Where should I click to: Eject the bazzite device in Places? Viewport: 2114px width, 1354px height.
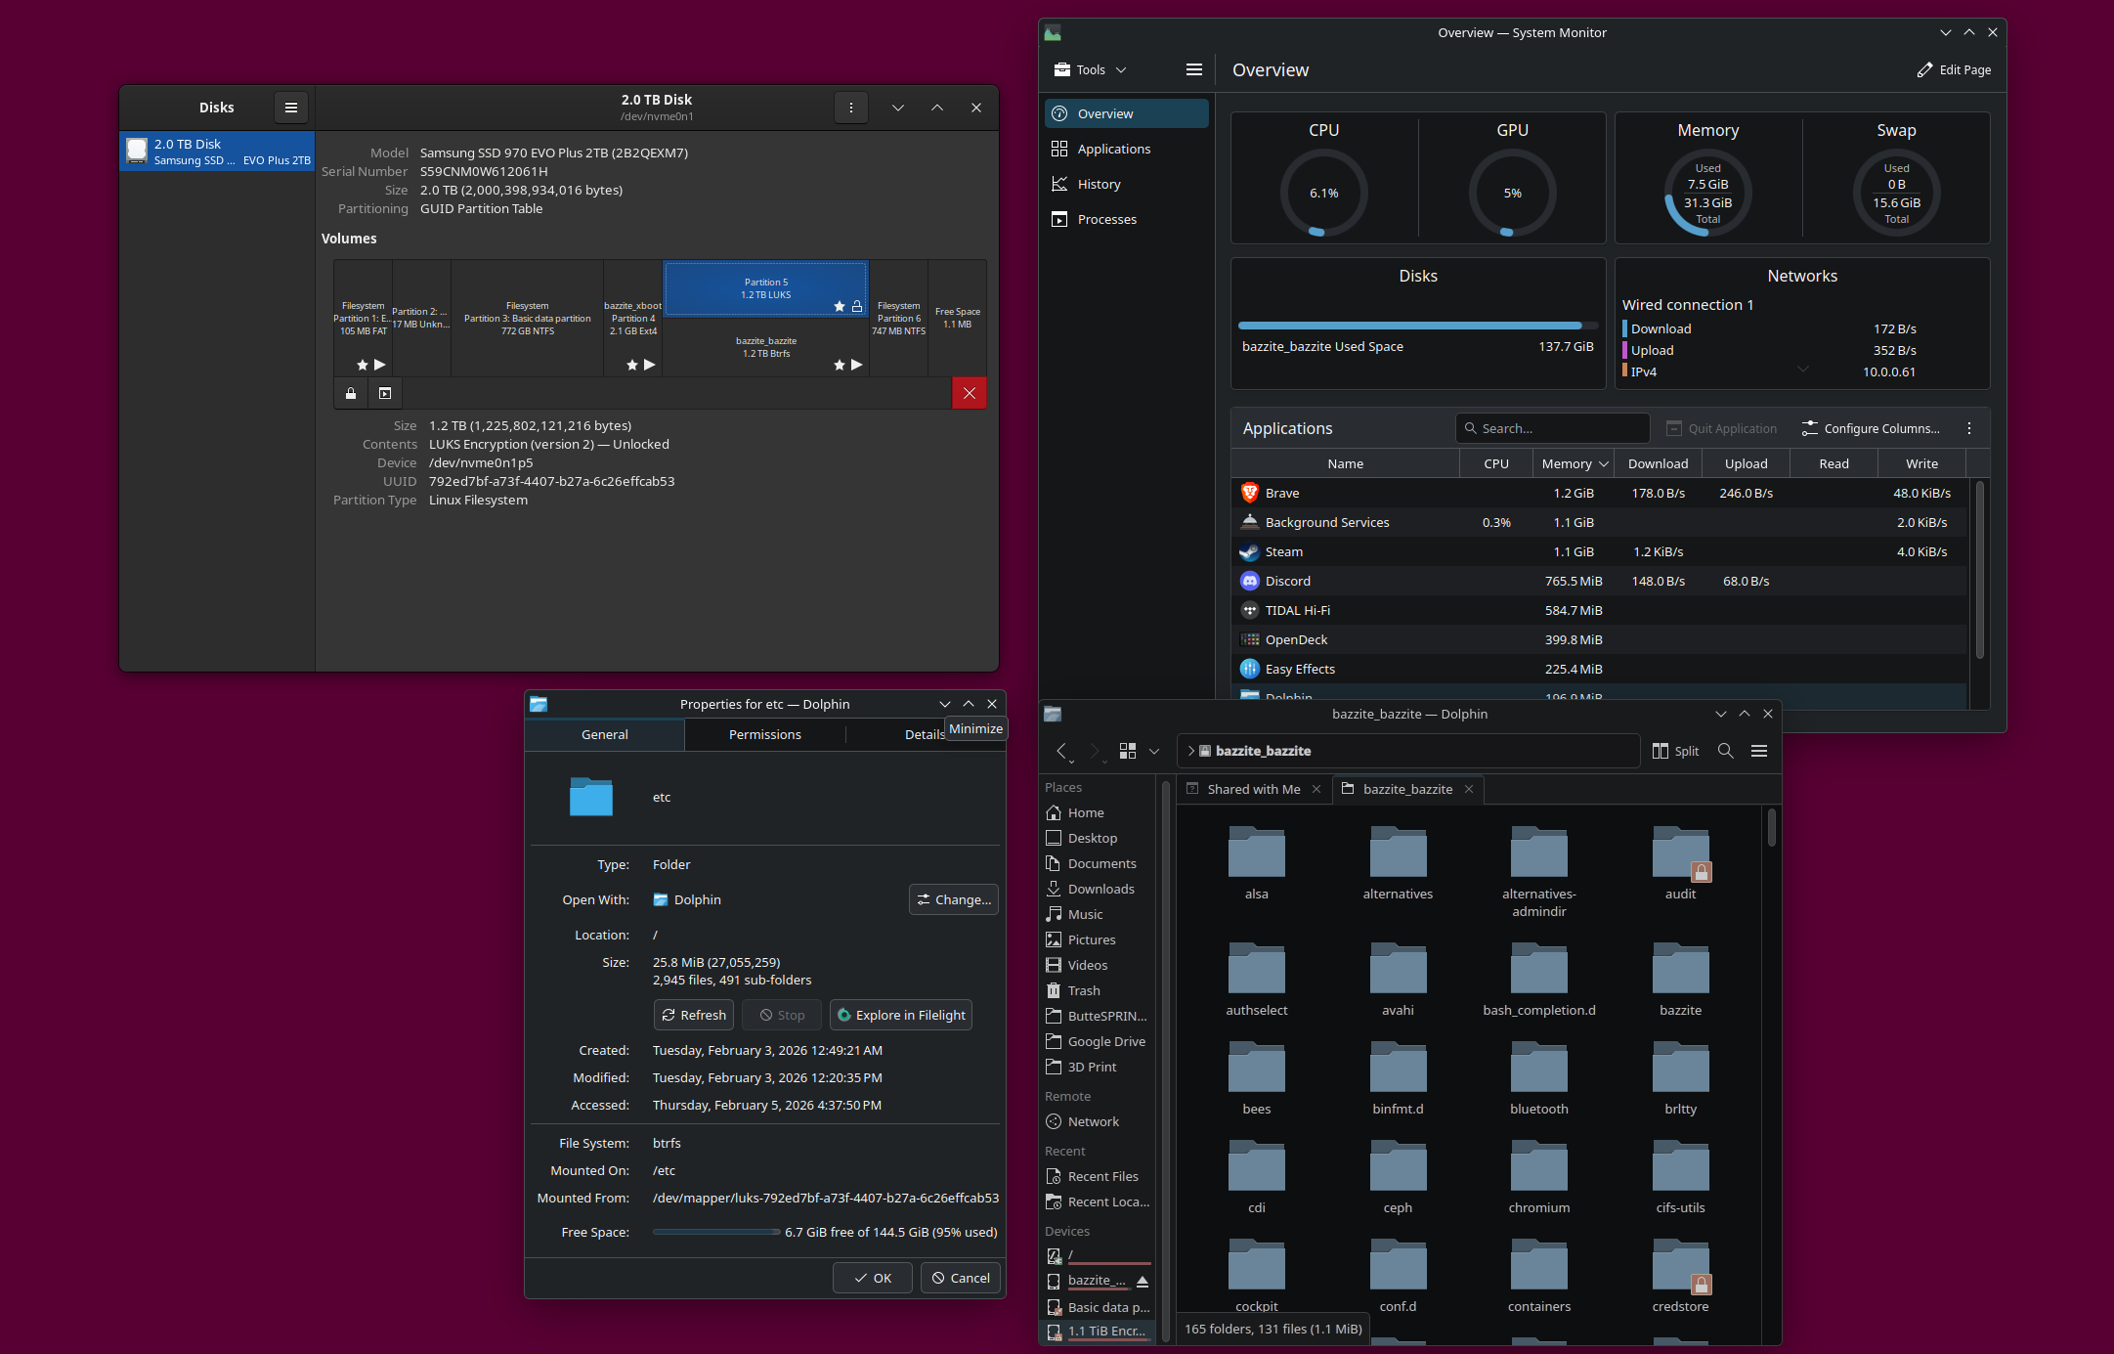(x=1142, y=1281)
